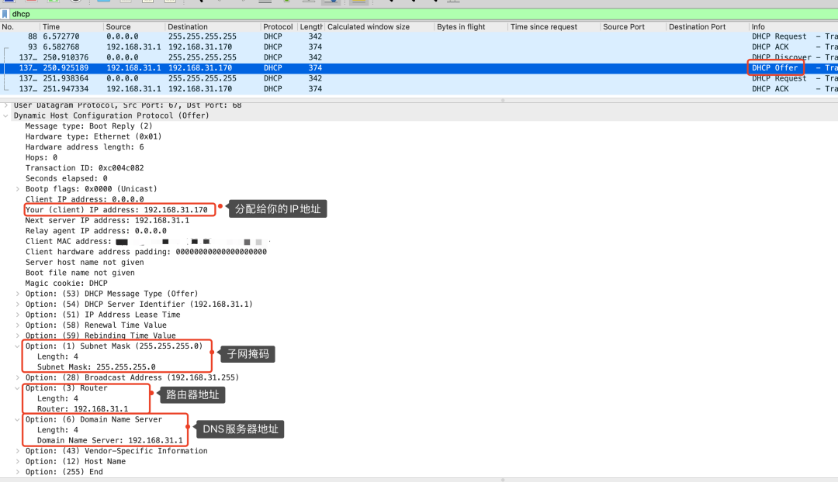
Task: Select Boot file name not given
Action: [x=80, y=273]
